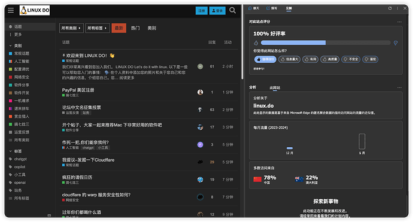Open the PayPal 美区注册 topic link
Viewport: 413px width, 222px height.
tap(78, 90)
